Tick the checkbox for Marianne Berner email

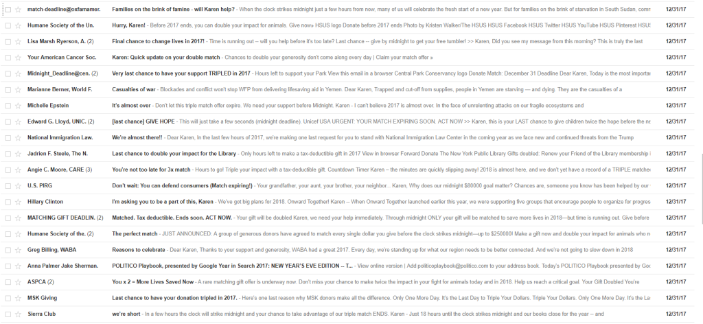(x=8, y=89)
